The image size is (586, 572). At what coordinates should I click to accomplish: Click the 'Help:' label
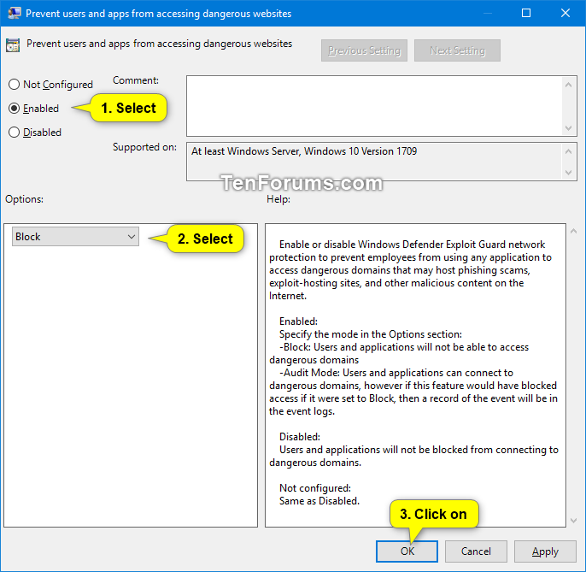(x=278, y=199)
